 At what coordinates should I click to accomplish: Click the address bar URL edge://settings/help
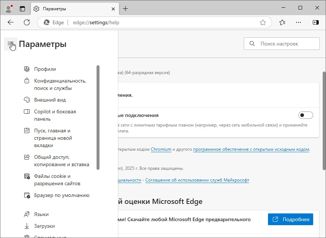click(x=96, y=22)
